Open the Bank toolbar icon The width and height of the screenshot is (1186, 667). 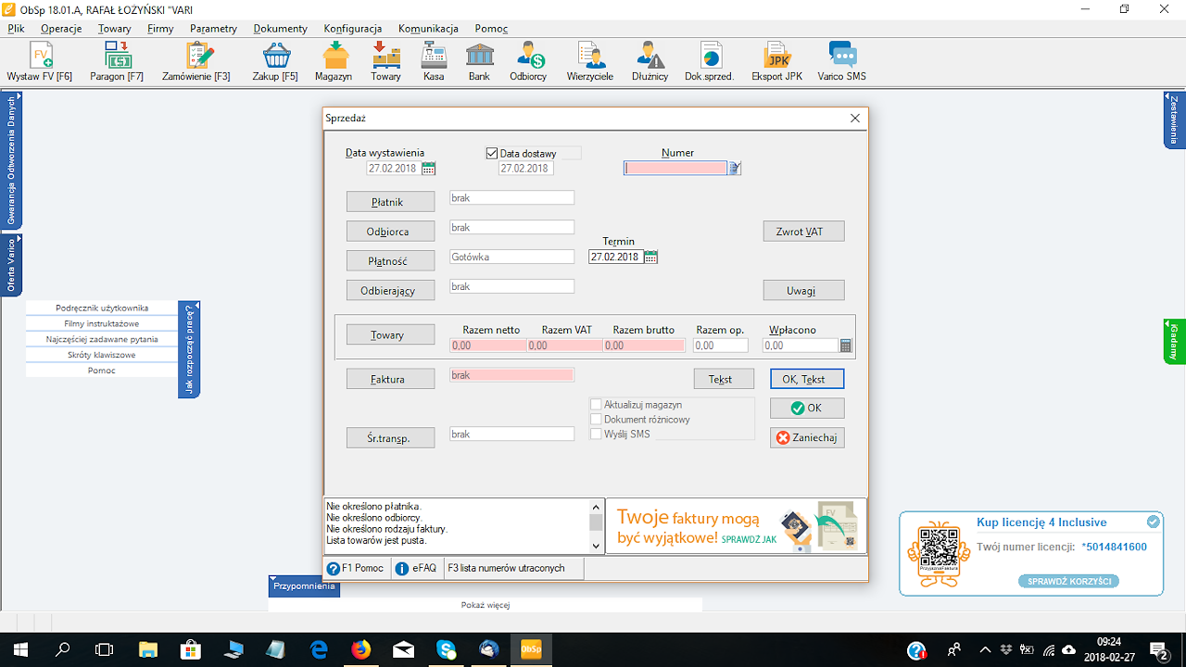pos(479,62)
